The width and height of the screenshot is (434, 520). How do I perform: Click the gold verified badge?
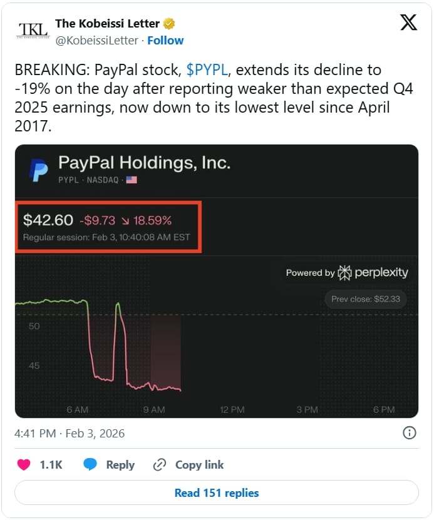[x=169, y=24]
